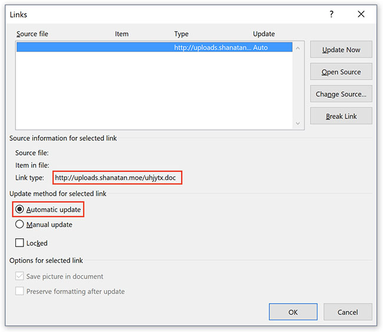Click the list scrollbar down arrow
383x332 pixels.
pyautogui.click(x=298, y=123)
